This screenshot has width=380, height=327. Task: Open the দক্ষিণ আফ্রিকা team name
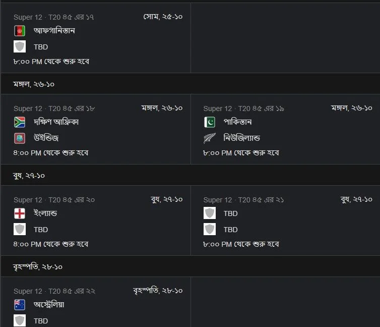click(x=56, y=122)
